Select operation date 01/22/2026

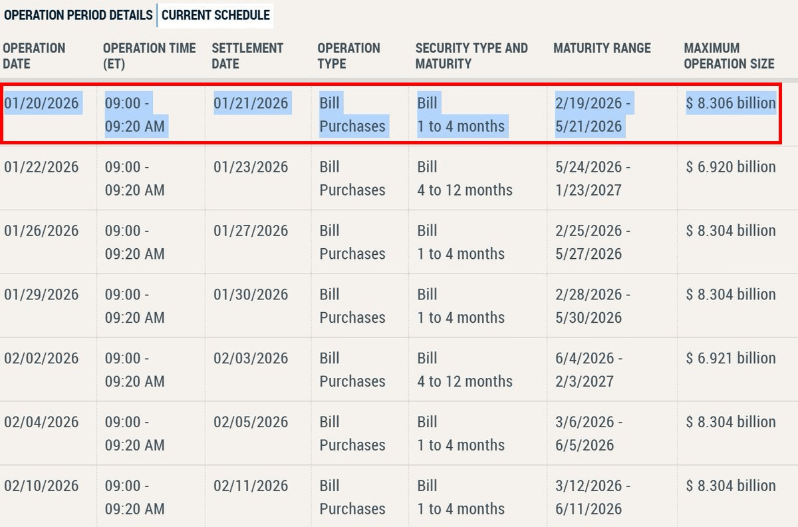click(x=41, y=167)
